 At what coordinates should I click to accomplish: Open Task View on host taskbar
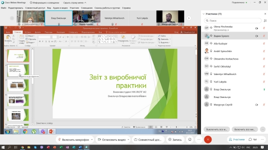point(16,147)
